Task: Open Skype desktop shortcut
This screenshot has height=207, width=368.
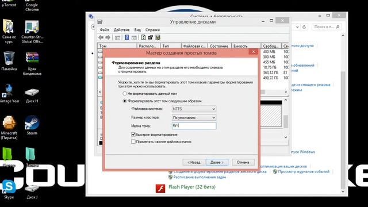Action: [9, 189]
